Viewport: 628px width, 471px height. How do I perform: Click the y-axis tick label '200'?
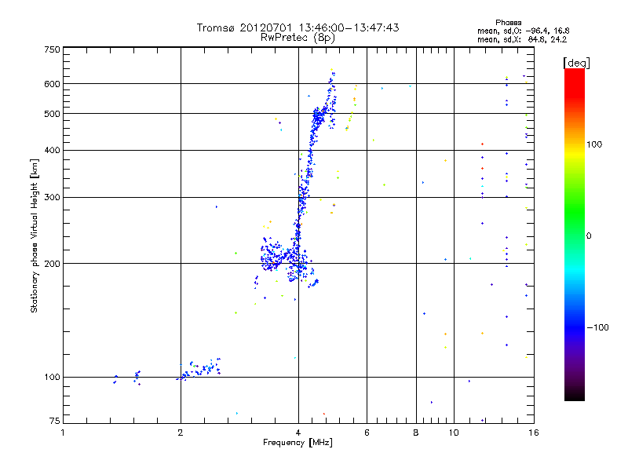click(52, 264)
